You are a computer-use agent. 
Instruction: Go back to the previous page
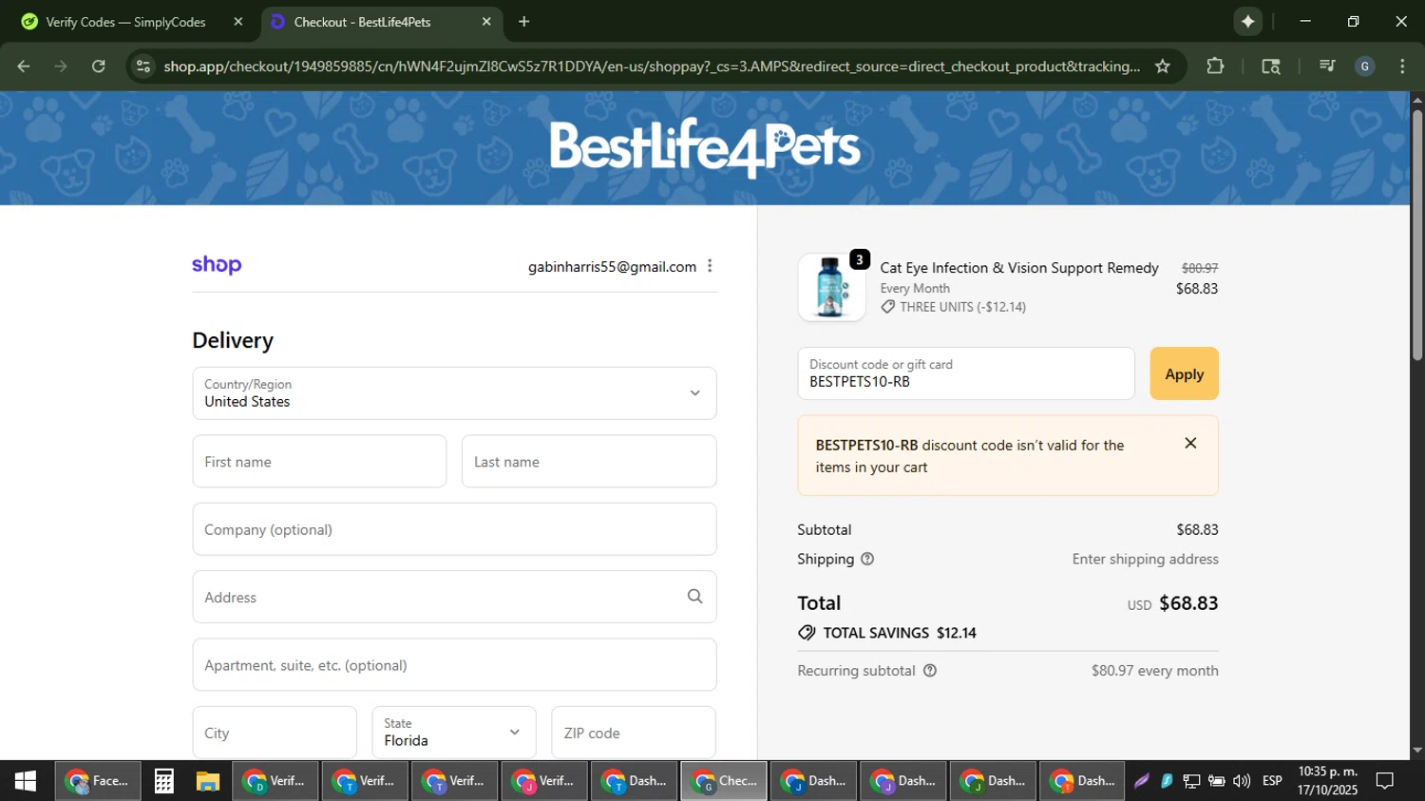click(x=24, y=67)
